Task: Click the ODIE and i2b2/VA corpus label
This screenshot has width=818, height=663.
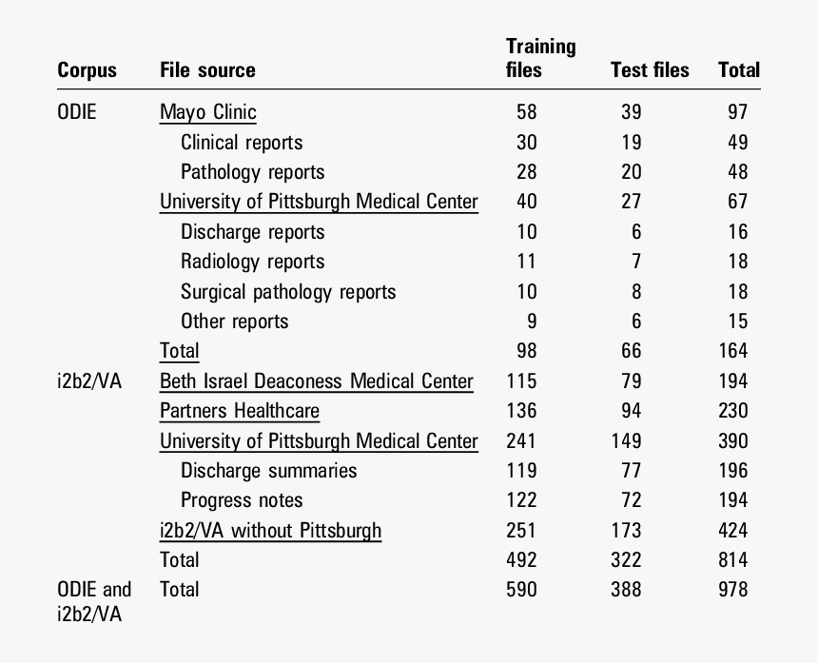Action: click(94, 602)
